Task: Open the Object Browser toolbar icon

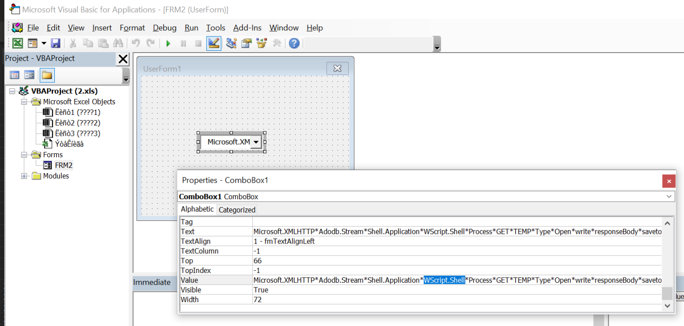Action: click(x=261, y=43)
